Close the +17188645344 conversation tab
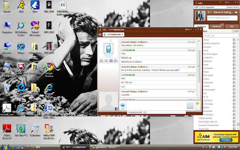 pyautogui.click(x=123, y=34)
